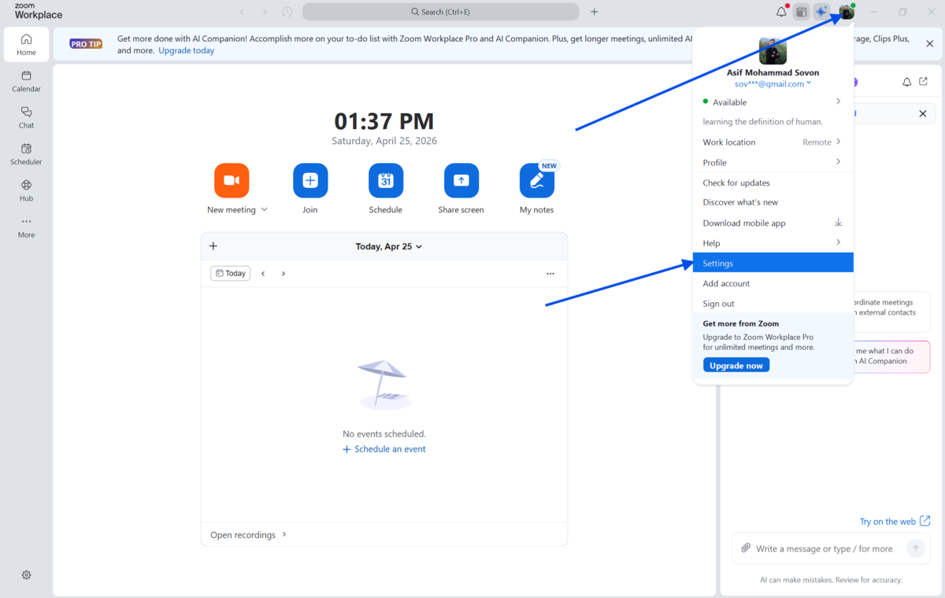Viewport: 945px width, 598px height.
Task: Click the Upgrade now button
Action: 736,366
